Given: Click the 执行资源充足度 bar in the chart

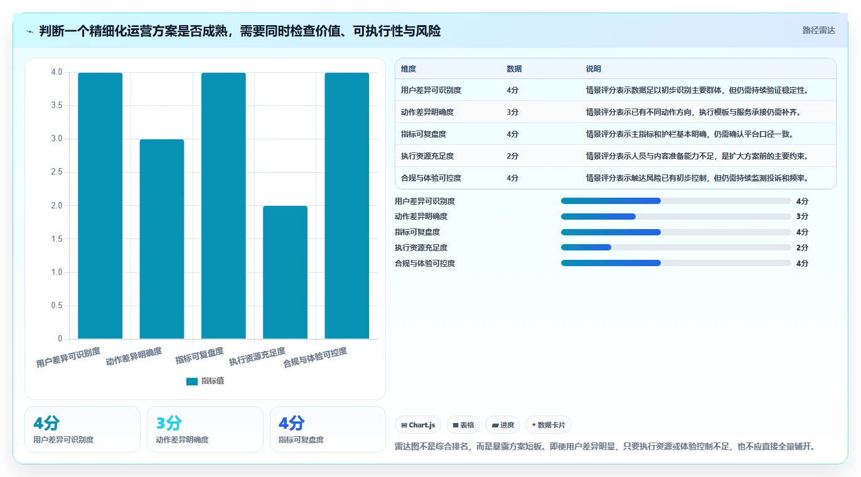Looking at the screenshot, I should (285, 272).
